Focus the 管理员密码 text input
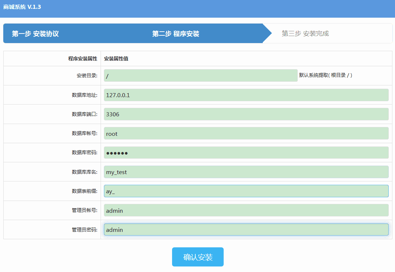 coord(246,230)
